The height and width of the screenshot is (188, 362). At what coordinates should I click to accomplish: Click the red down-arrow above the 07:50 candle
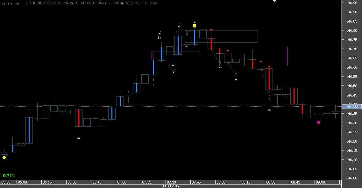[x=211, y=29]
